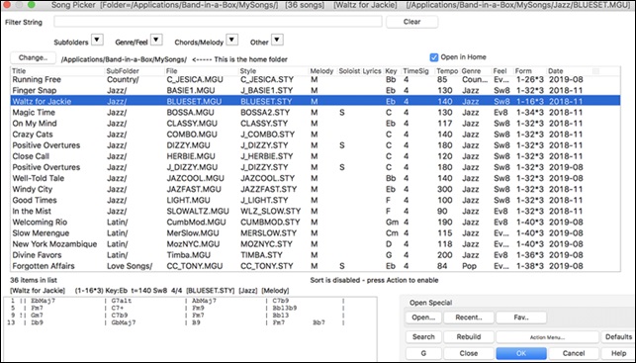Toggle the Open in Home checkbox
The height and width of the screenshot is (363, 636).
point(434,57)
